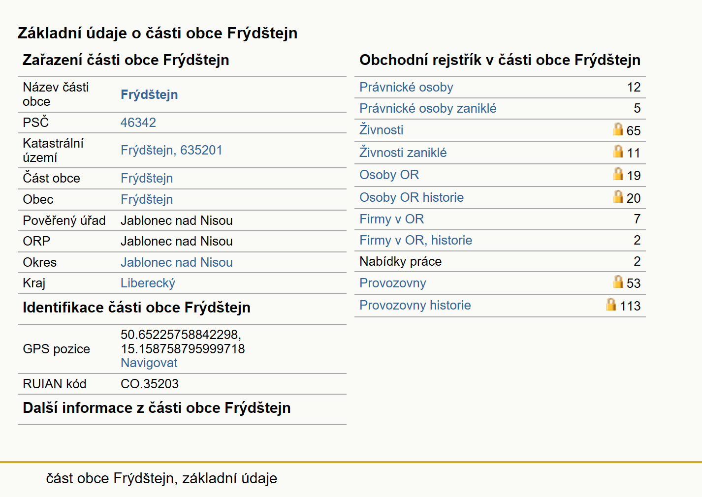702x497 pixels.
Task: Click the lock icon beside Živnosti count
Action: pyautogui.click(x=618, y=129)
